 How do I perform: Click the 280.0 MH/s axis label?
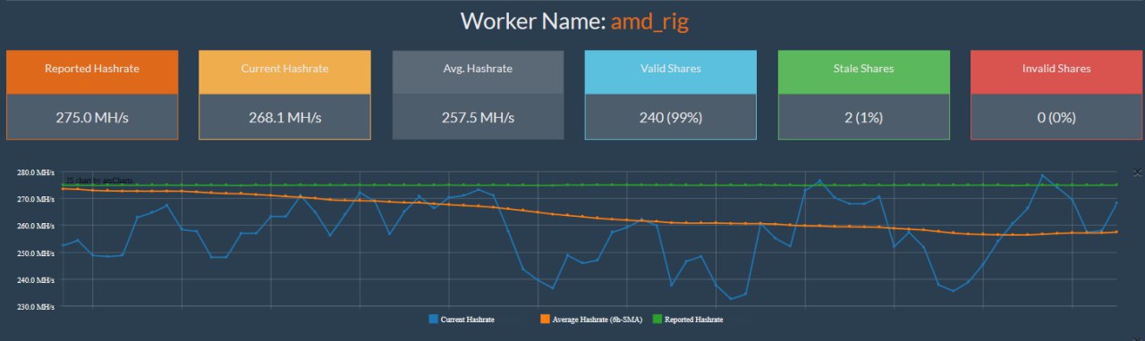click(x=36, y=171)
